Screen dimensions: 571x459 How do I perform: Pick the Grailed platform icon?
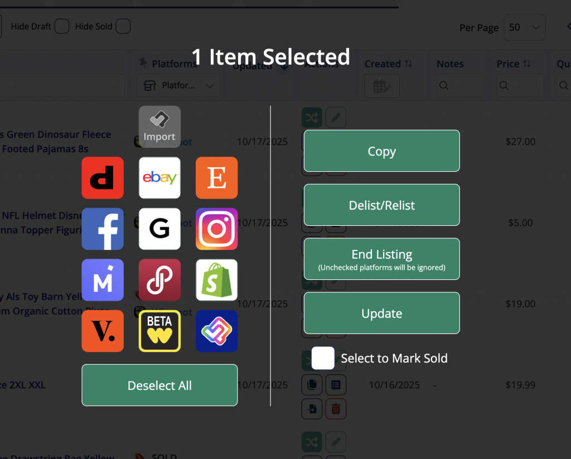pyautogui.click(x=159, y=229)
